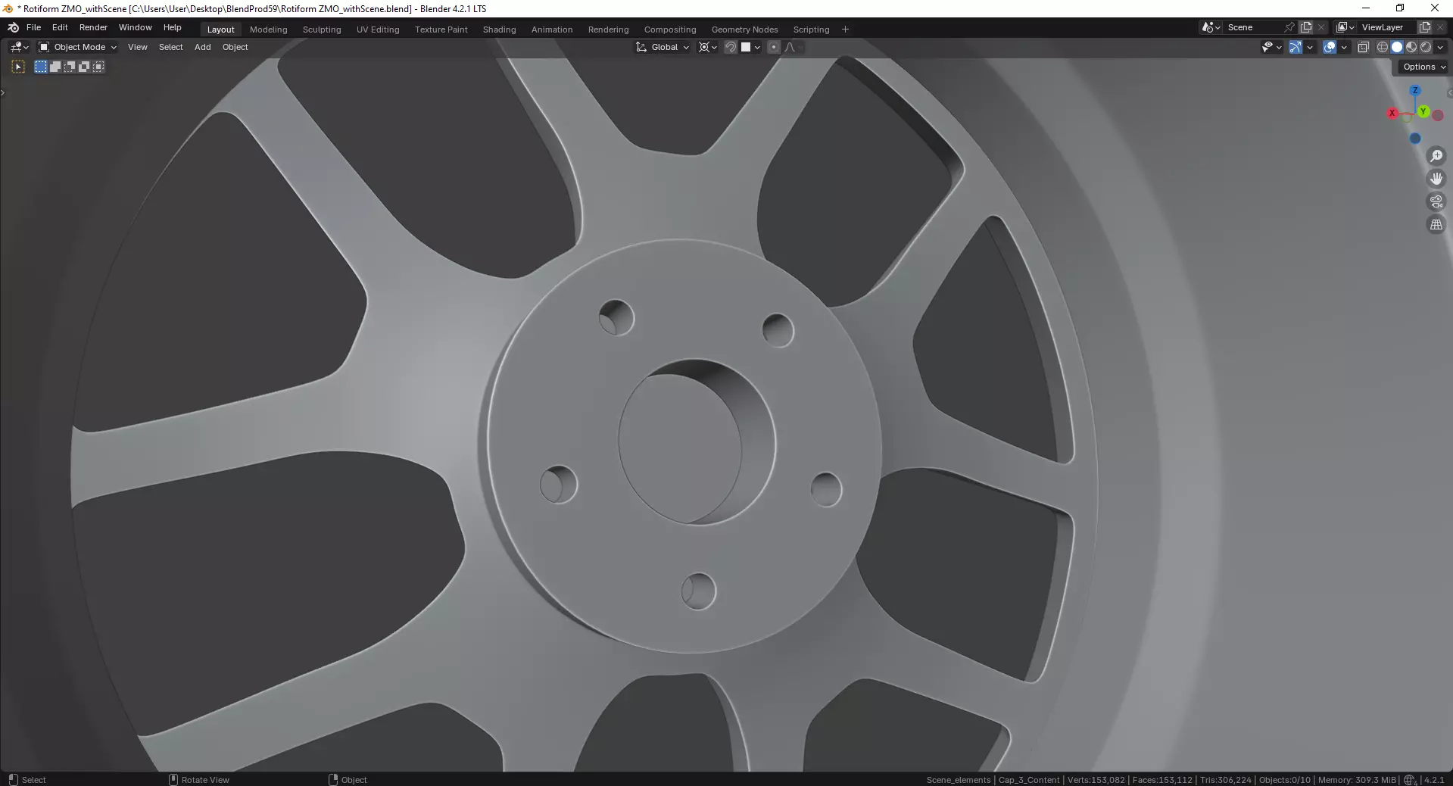Expand the Options dropdown
Screen dimensions: 1453x786
(1423, 67)
